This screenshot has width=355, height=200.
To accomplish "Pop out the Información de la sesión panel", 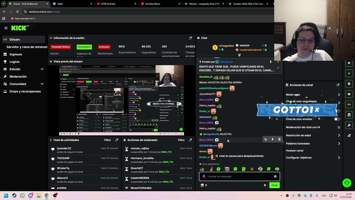I will pyautogui.click(x=190, y=38).
